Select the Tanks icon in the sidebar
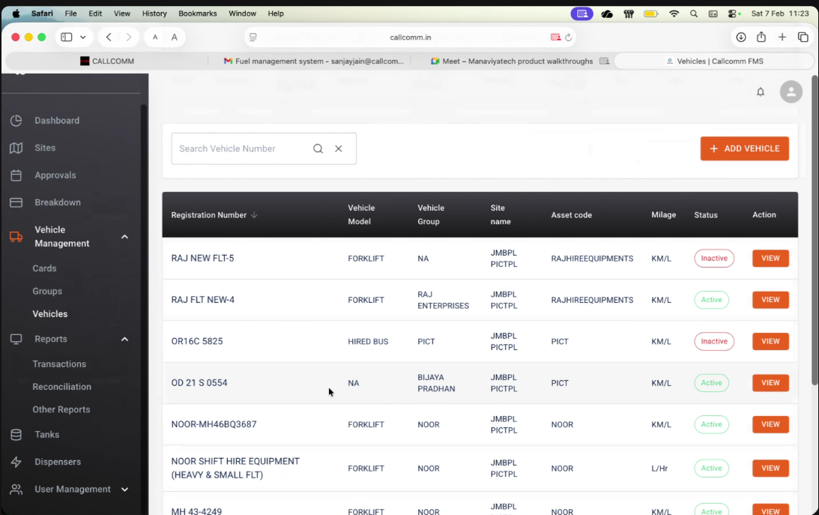 (16, 434)
